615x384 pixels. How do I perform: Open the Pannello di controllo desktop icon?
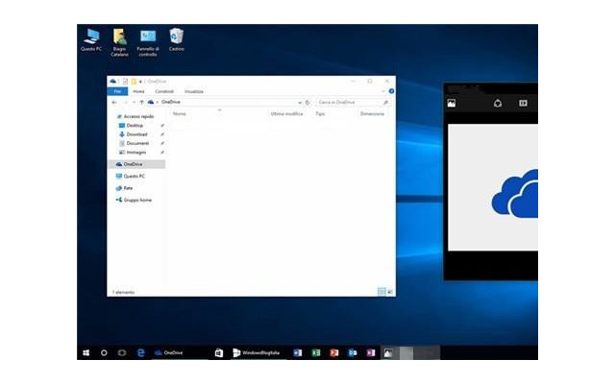pyautogui.click(x=148, y=42)
